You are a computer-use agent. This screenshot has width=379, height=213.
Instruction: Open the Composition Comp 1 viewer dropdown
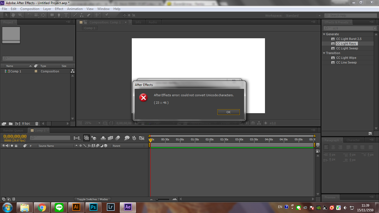[126, 22]
